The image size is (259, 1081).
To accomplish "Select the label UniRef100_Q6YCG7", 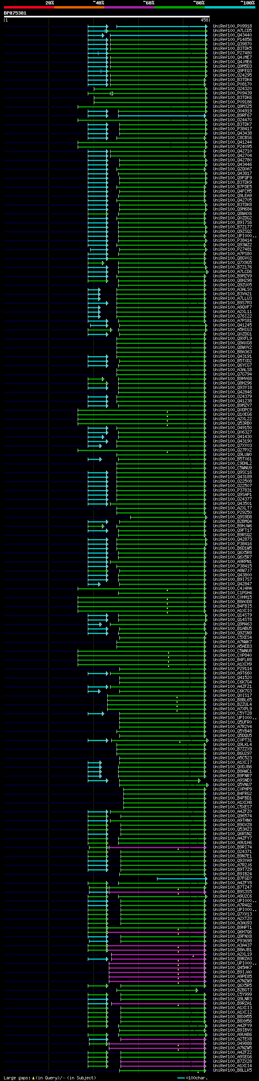I will (232, 365).
